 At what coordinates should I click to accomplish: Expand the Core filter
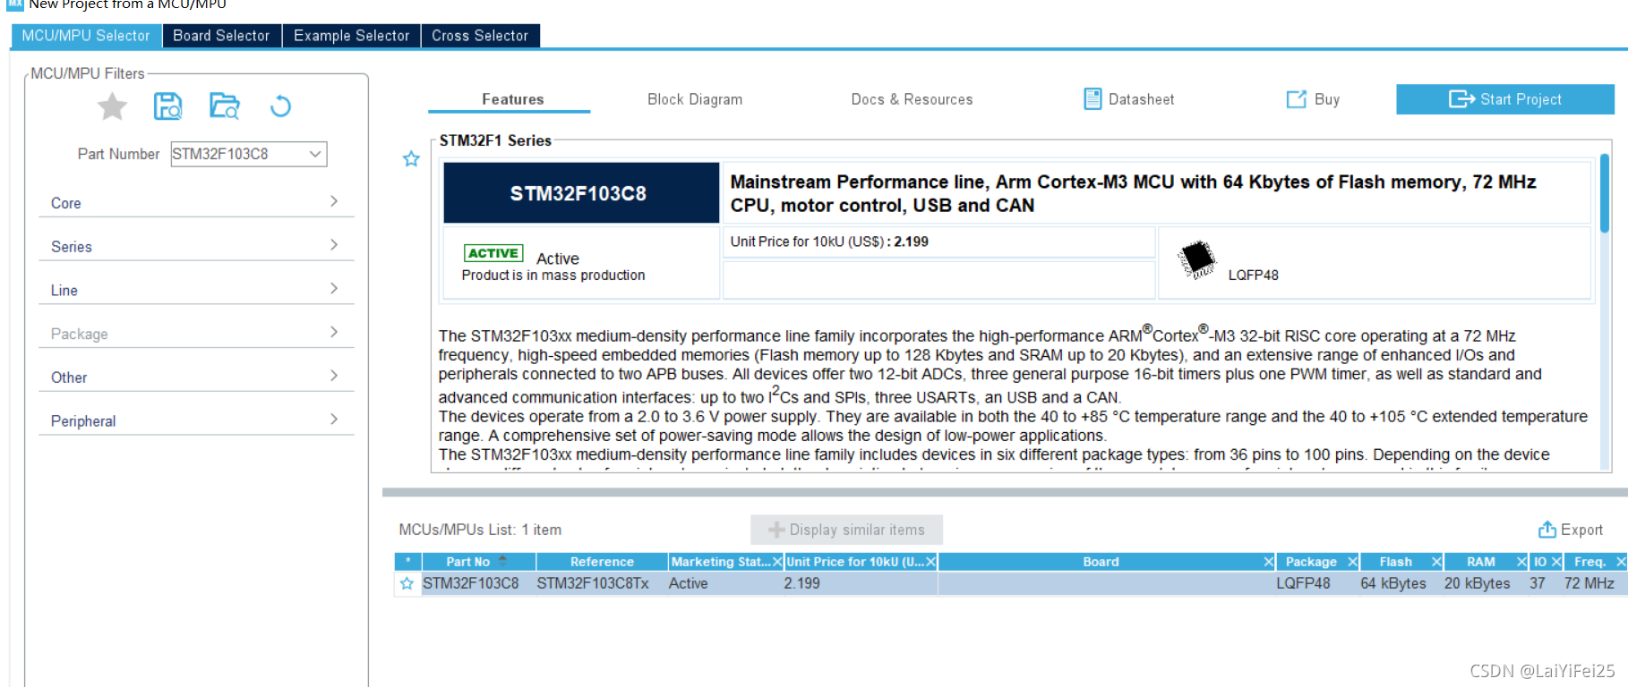[x=196, y=202]
